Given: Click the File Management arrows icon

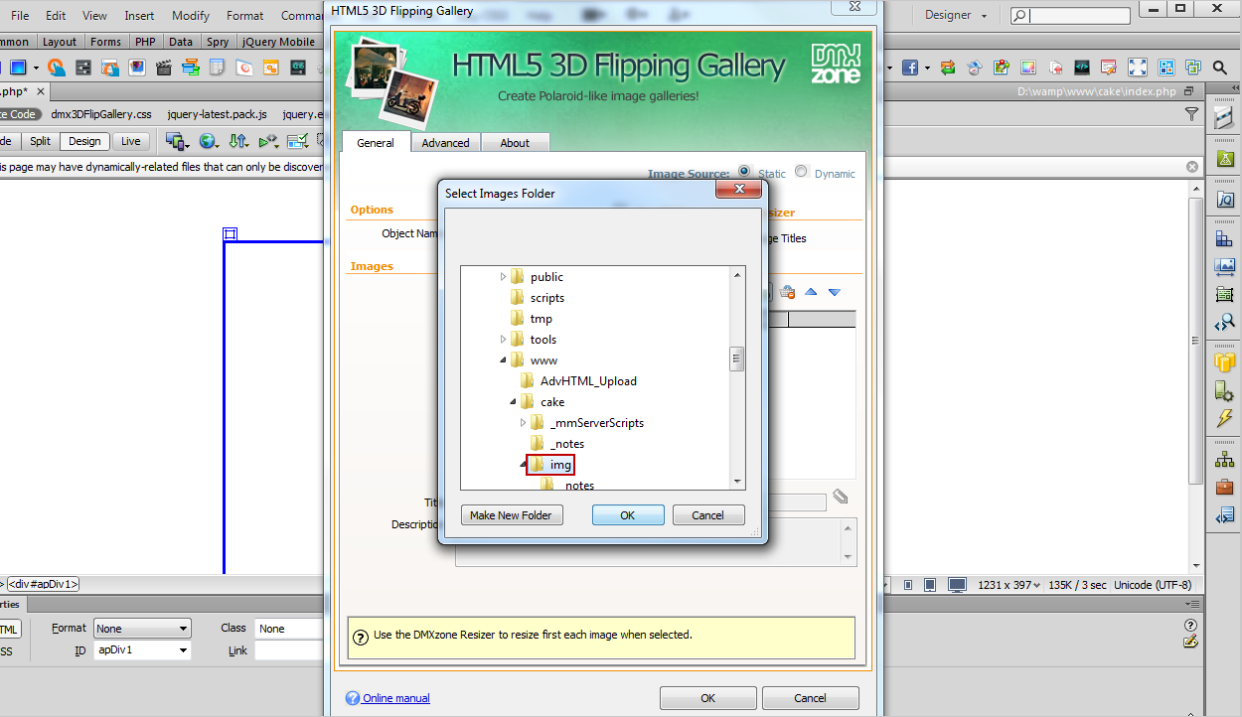Looking at the screenshot, I should (x=237, y=141).
